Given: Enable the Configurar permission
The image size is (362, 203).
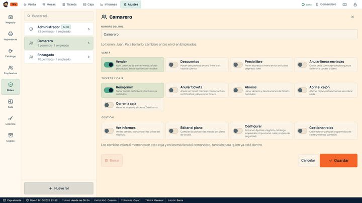Looking at the screenshot, I should (x=237, y=131).
